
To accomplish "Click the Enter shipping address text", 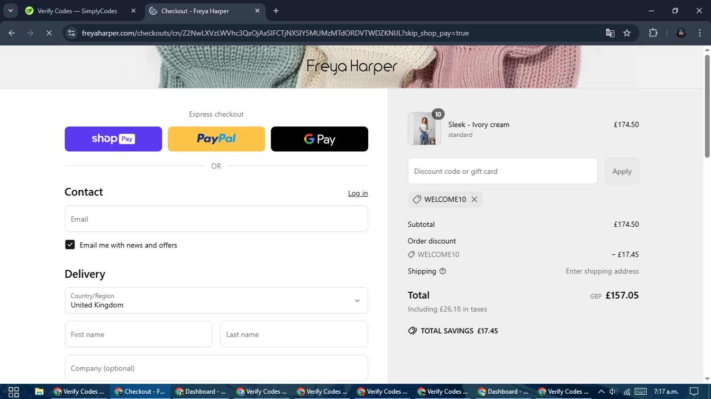I will (602, 271).
